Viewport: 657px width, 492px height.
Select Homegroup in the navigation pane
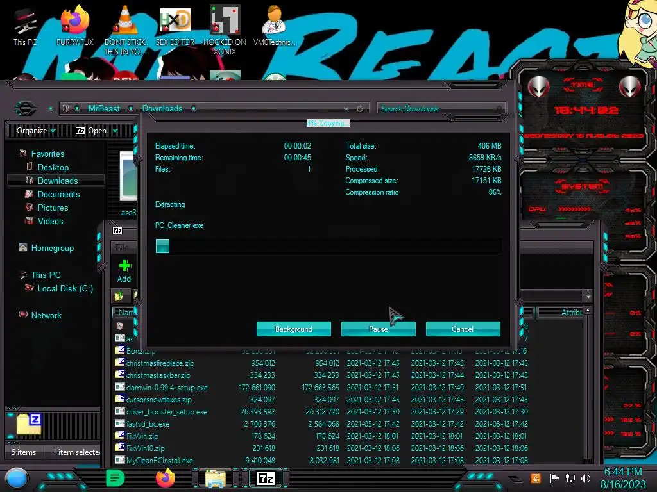[53, 248]
